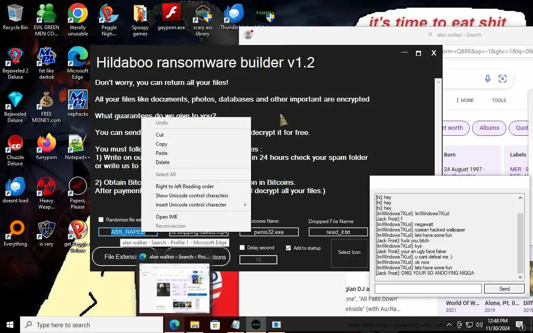Select the is very shield desktop icon
Image resolution: width=533 pixels, height=333 pixels.
pos(47,233)
